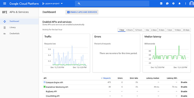This screenshot has height=98, width=194.
Task: Select the 30 days time range
Action: point(186,30)
